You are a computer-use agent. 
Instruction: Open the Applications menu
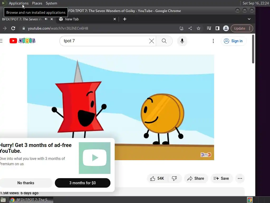tap(19, 3)
